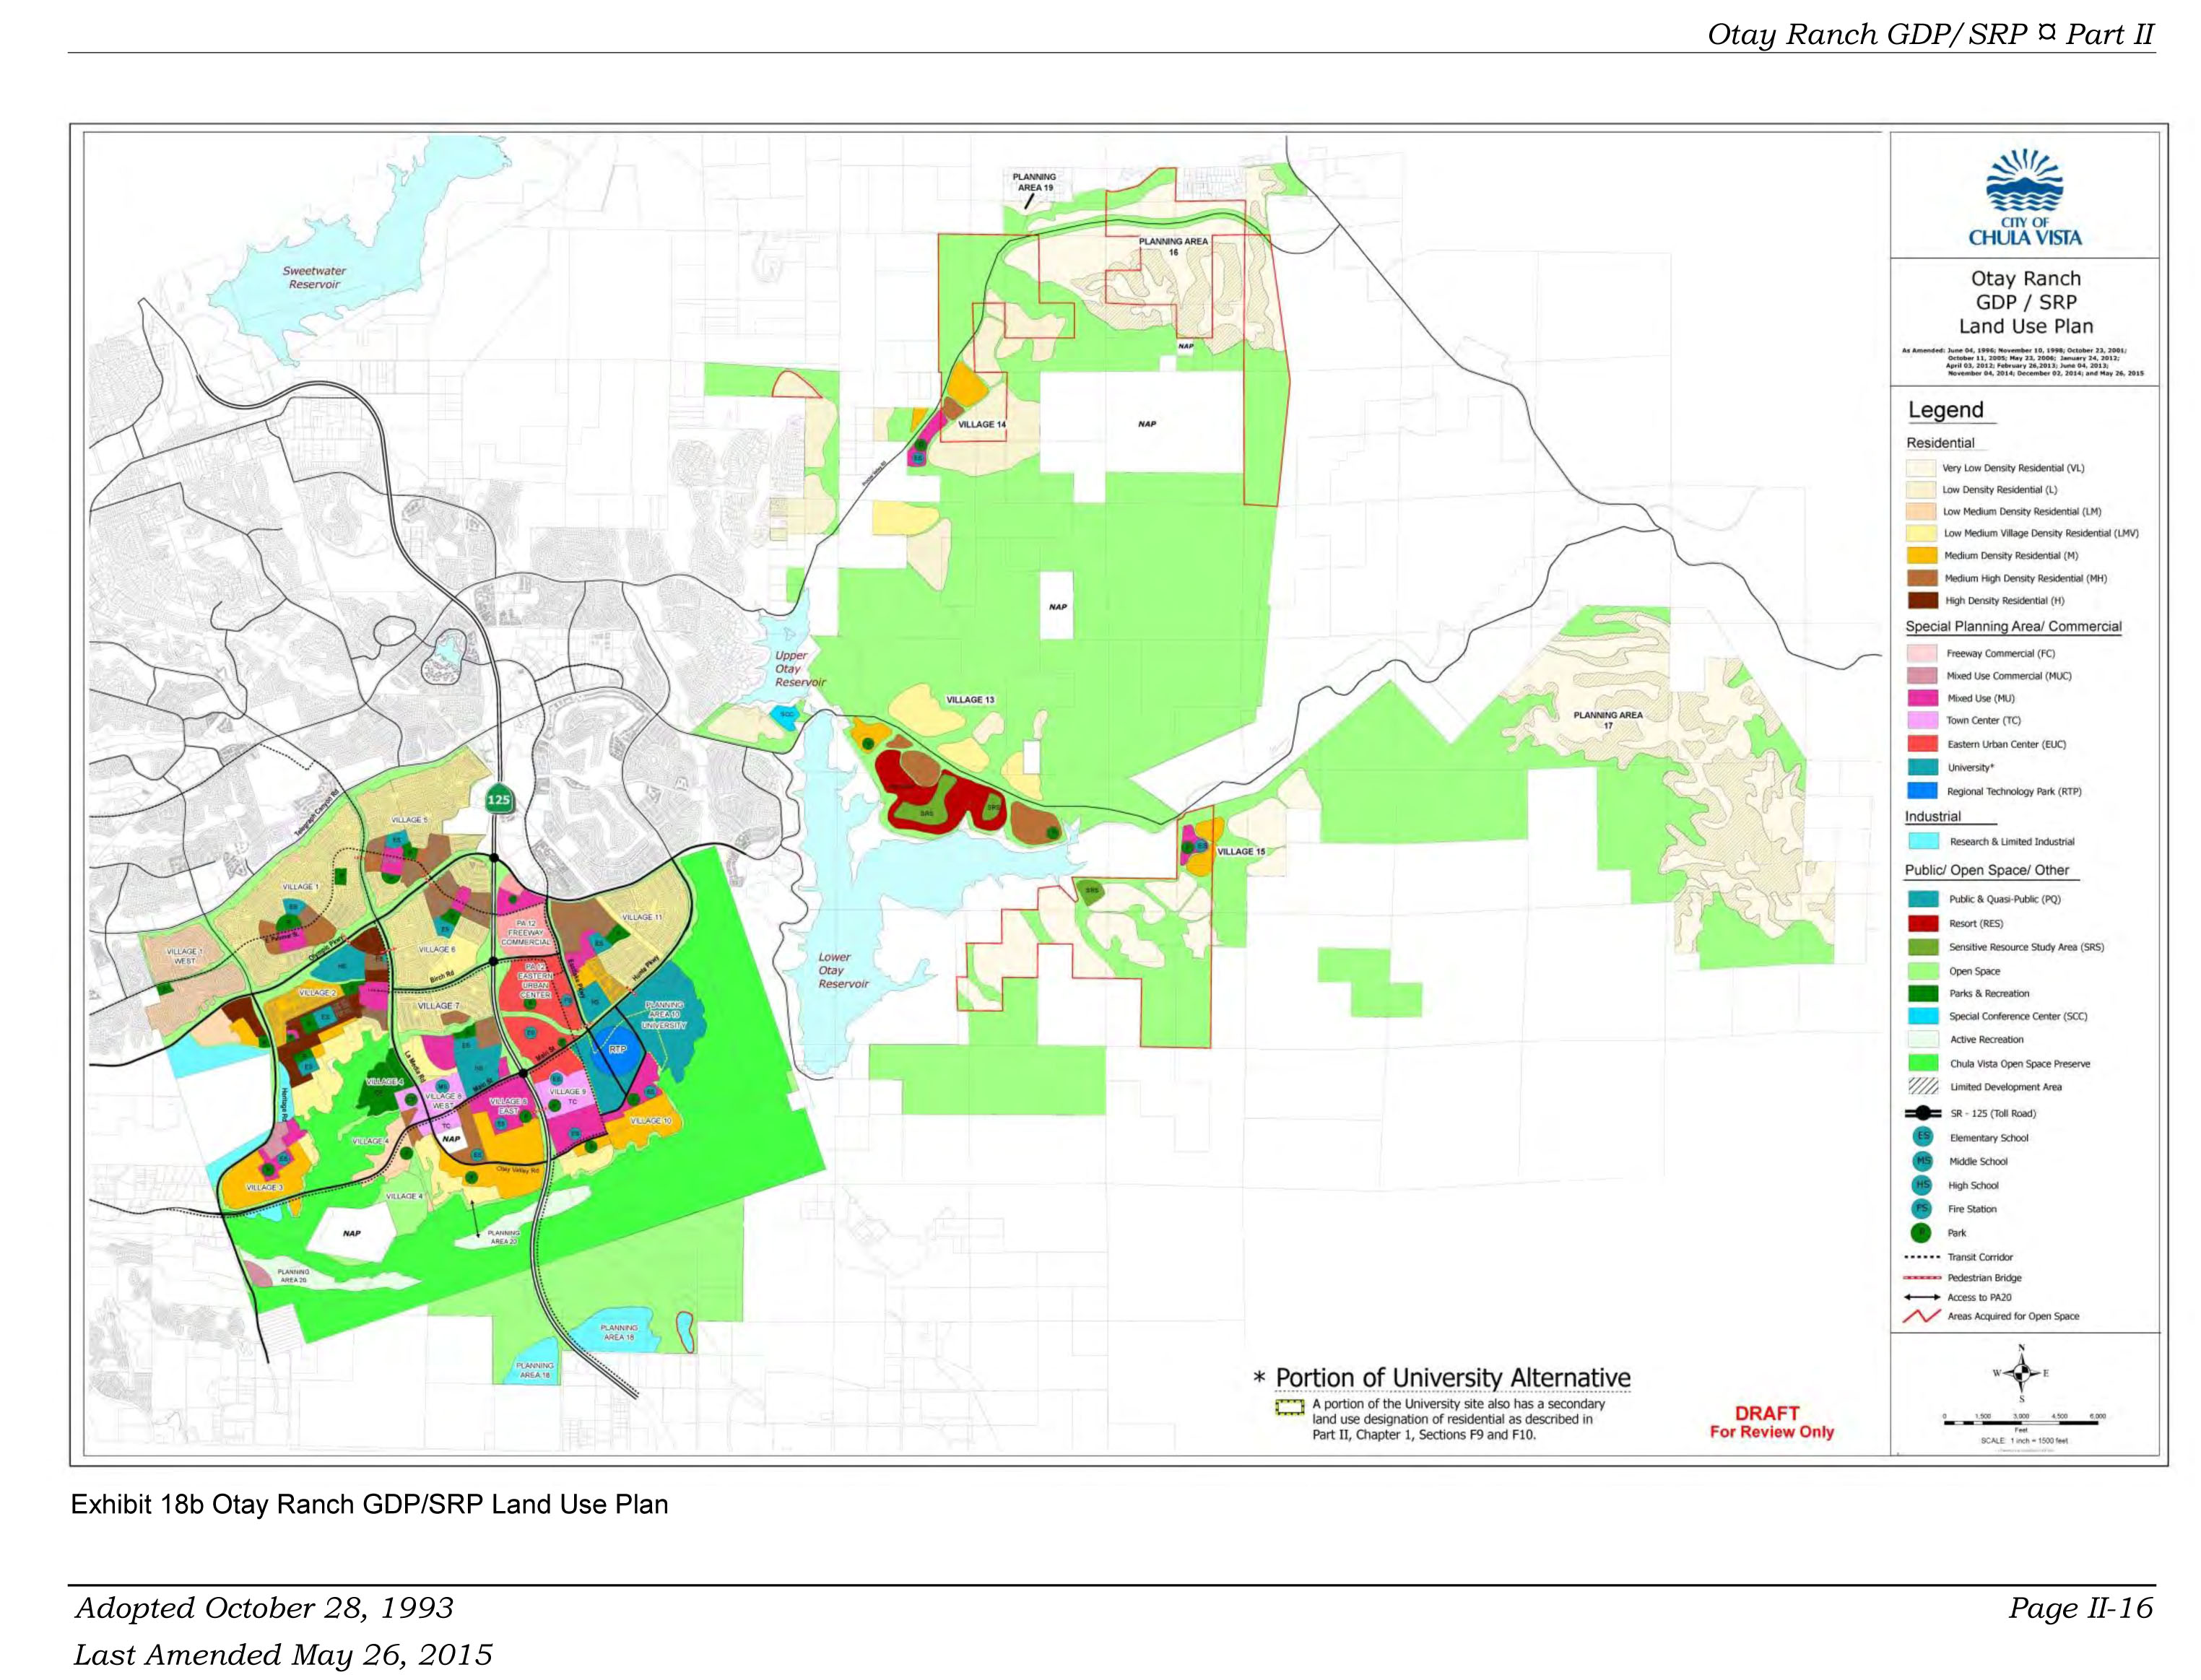This screenshot has height=1680, width=2201.
Task: Click the Middle School MS legend icon
Action: coord(1922,1160)
